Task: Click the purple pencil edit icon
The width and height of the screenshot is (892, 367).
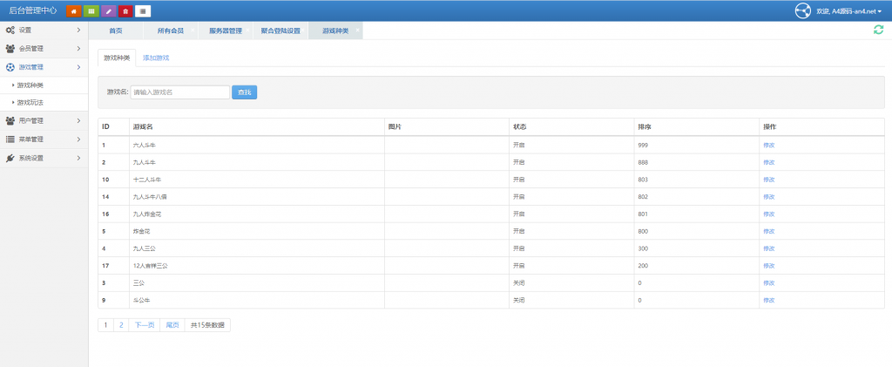Action: click(x=108, y=10)
